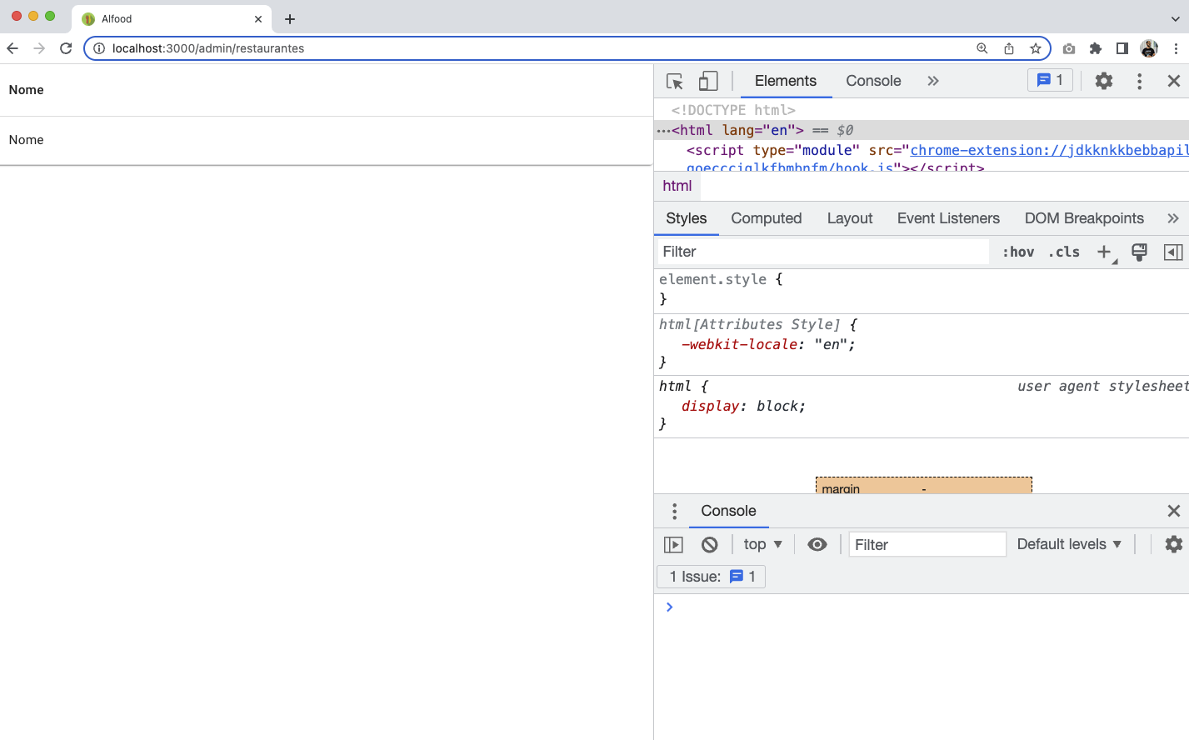Click the chrome-extension script source link
The height and width of the screenshot is (740, 1189).
point(1049,150)
